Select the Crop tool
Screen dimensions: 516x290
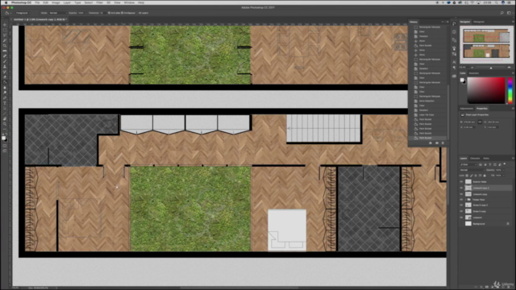coord(5,46)
